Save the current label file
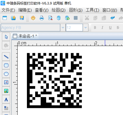This screenshot has width=123, height=115. click(x=22, y=18)
